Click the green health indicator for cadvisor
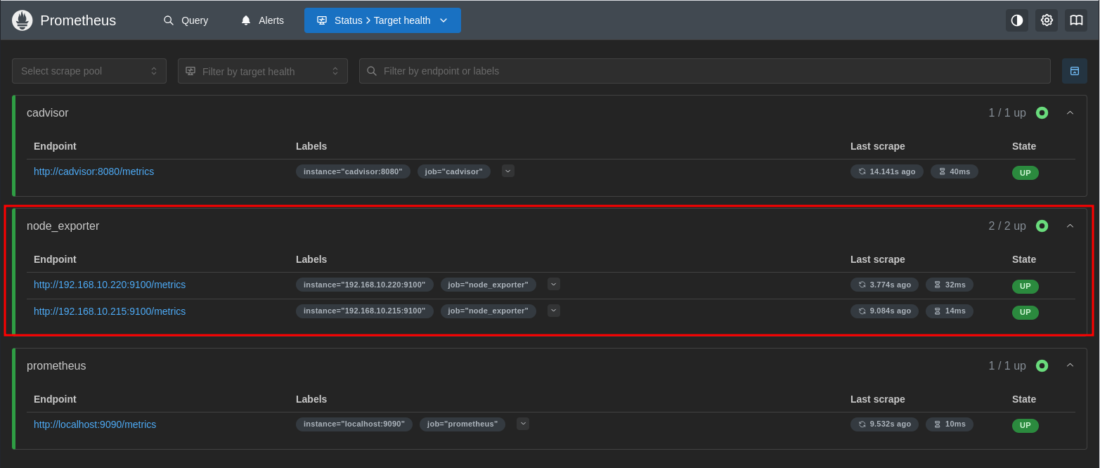 1042,112
